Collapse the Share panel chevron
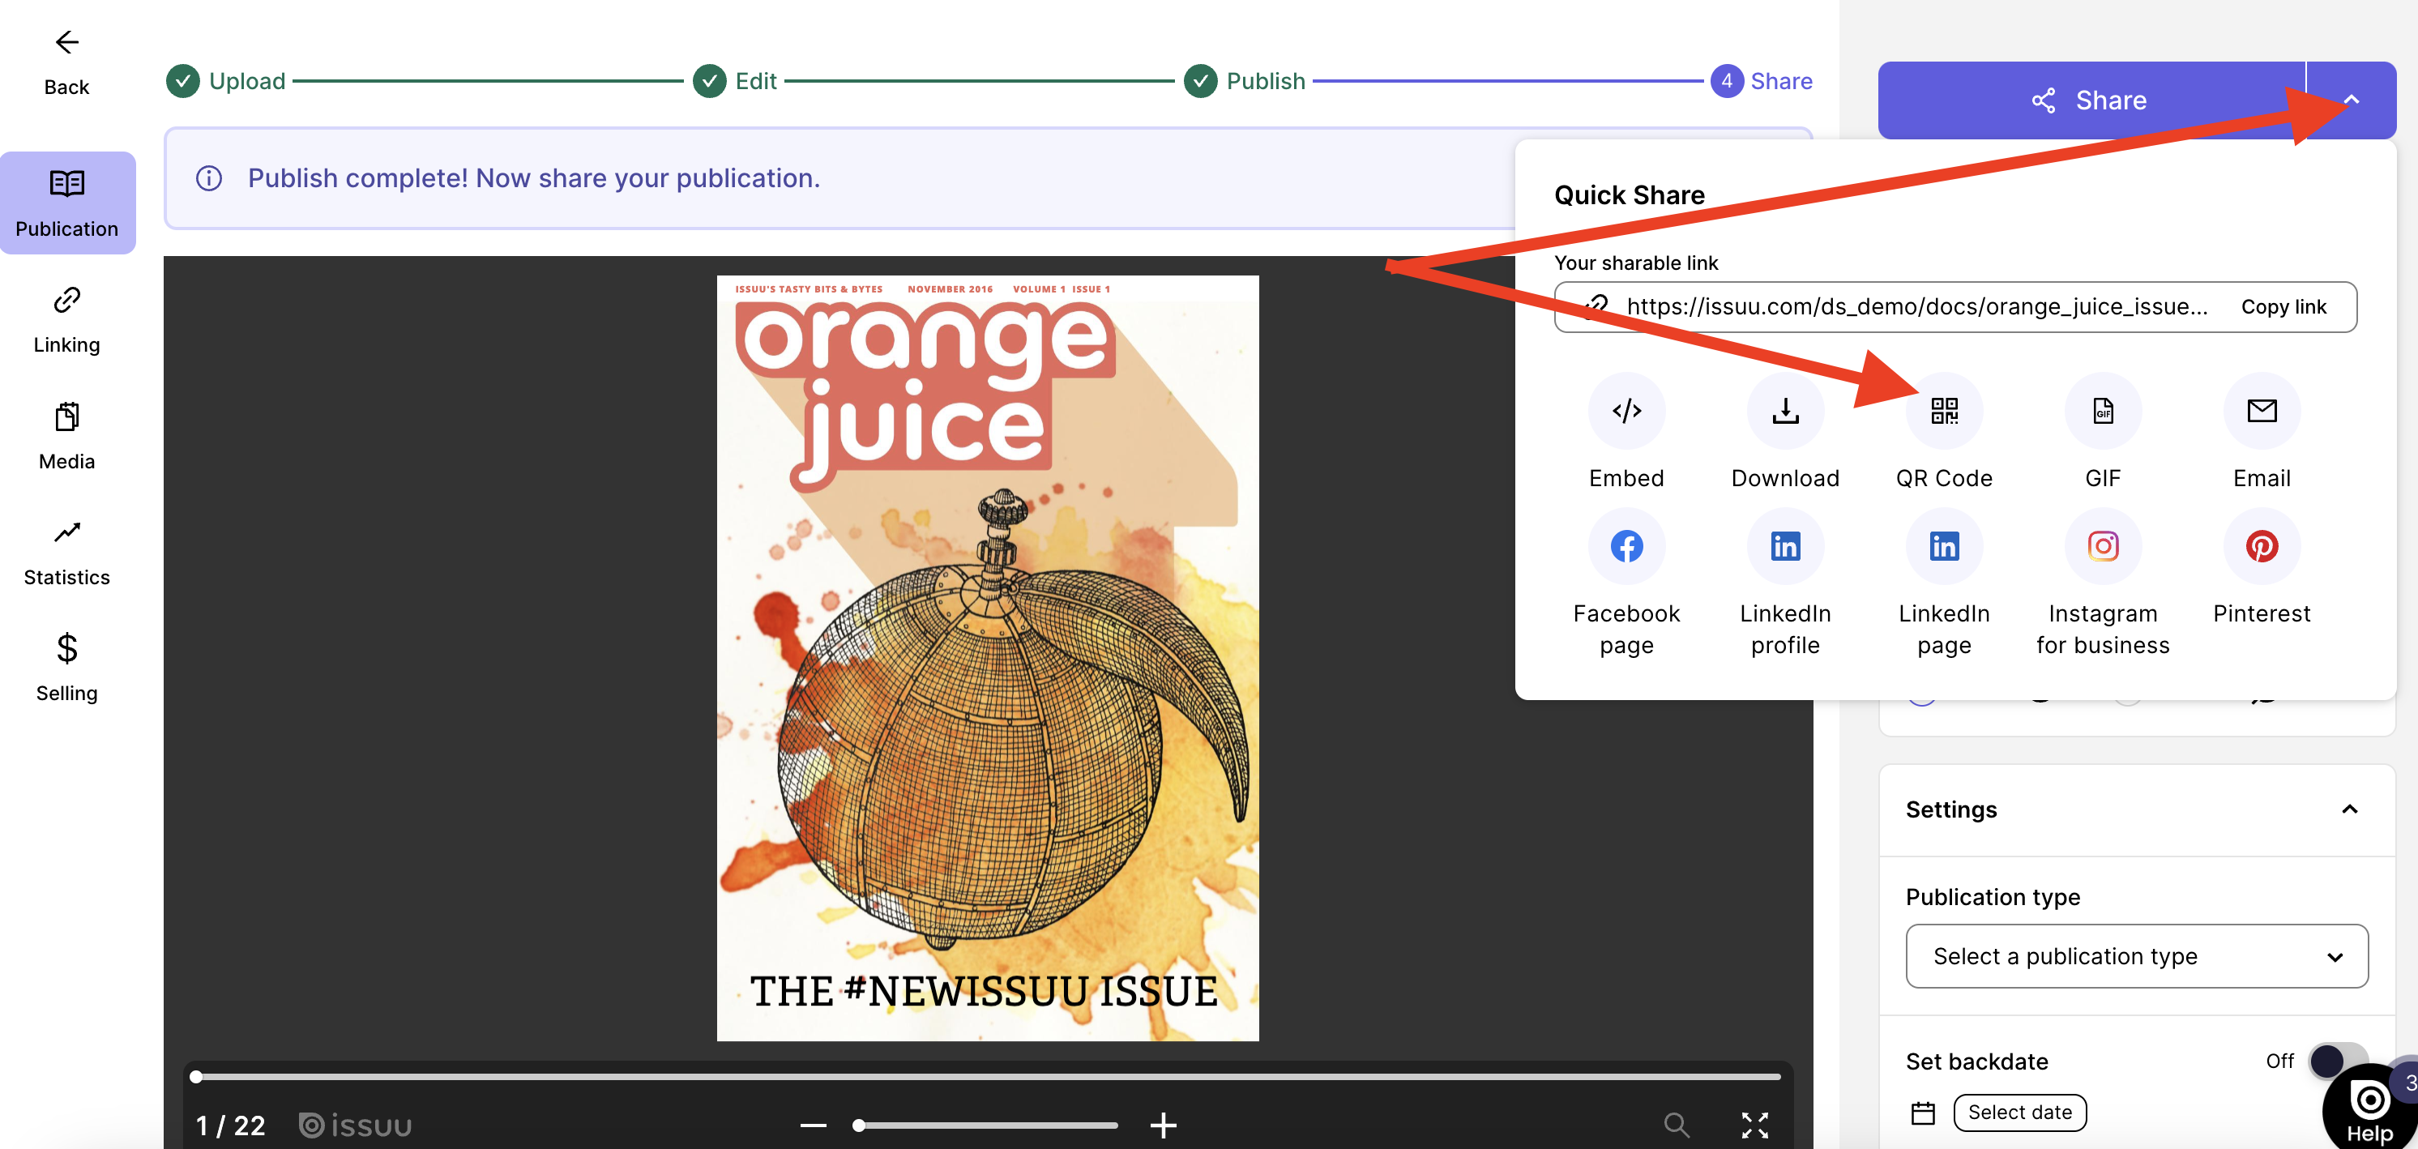2418x1149 pixels. pyautogui.click(x=2351, y=100)
